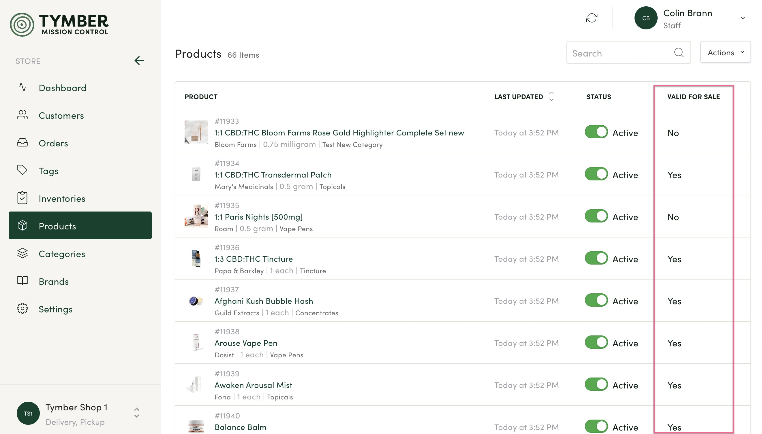The image size is (762, 434).
Task: Click the Paris Nights product thumbnail
Action: point(196,216)
